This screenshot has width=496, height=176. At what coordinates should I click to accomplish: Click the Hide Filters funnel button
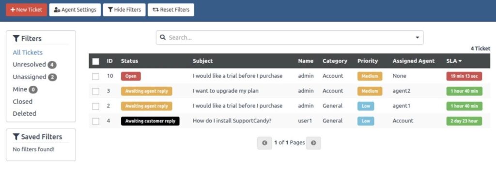(124, 10)
